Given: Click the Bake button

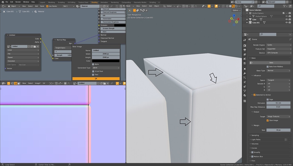Looking at the screenshot, I should [270, 63].
